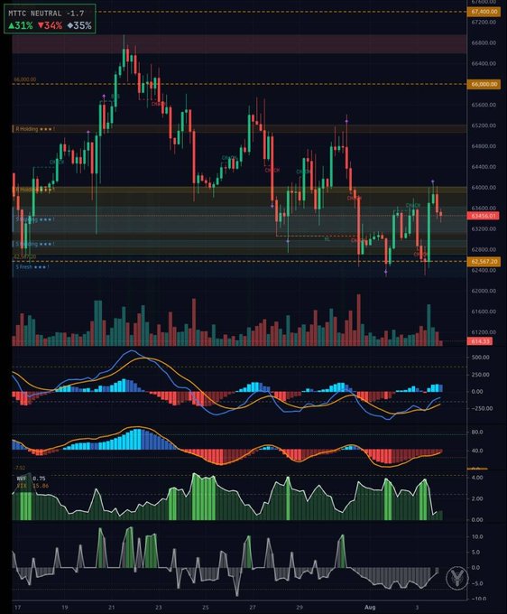Click the 63200.00 price axis value

tap(484, 228)
